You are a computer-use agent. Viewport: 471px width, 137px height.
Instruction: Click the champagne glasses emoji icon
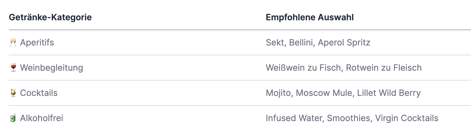click(13, 42)
